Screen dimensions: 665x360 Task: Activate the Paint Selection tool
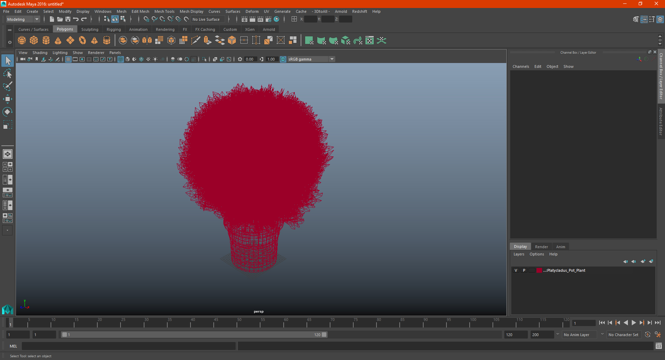[8, 86]
